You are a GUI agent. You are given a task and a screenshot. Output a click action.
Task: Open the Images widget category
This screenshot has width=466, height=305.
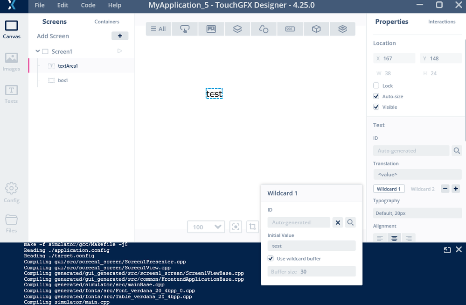tap(211, 29)
